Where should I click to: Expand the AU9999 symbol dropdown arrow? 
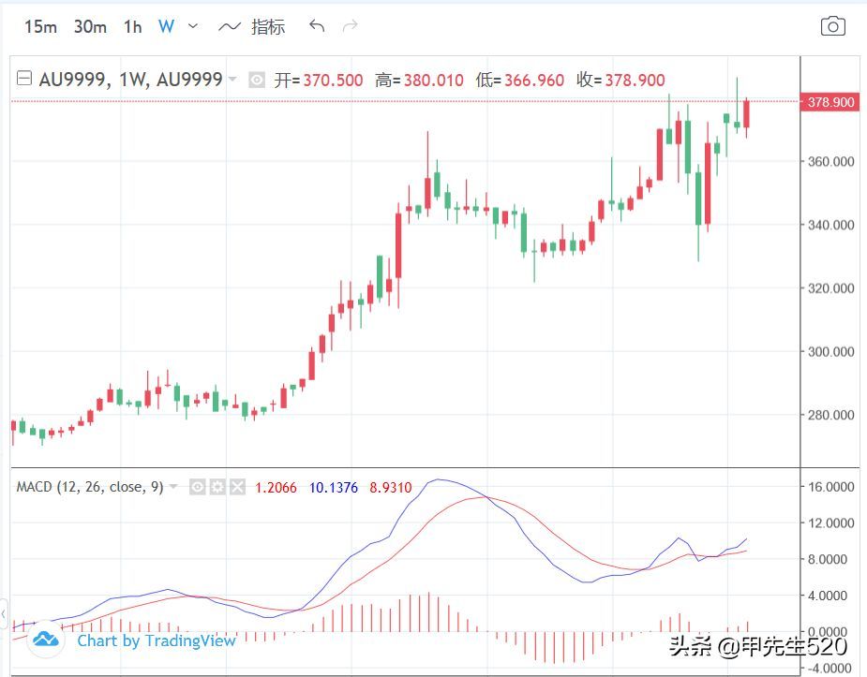(232, 80)
